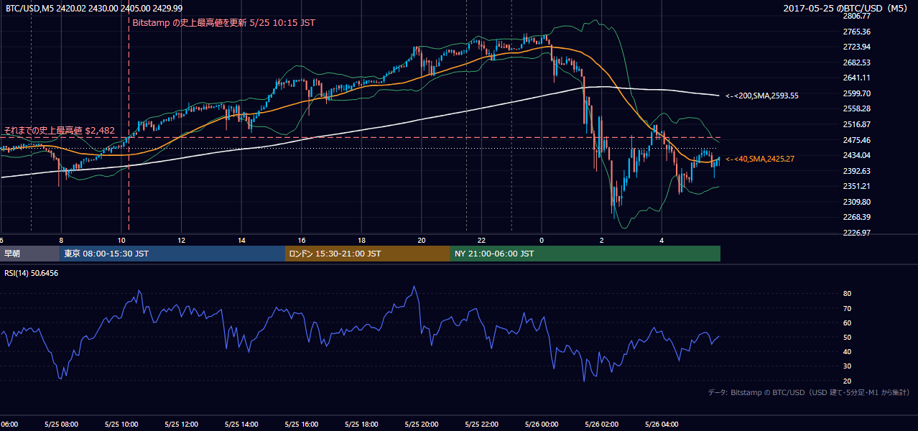Click the '5/26 00:00' time axis label
This screenshot has height=431, width=918.
[541, 425]
